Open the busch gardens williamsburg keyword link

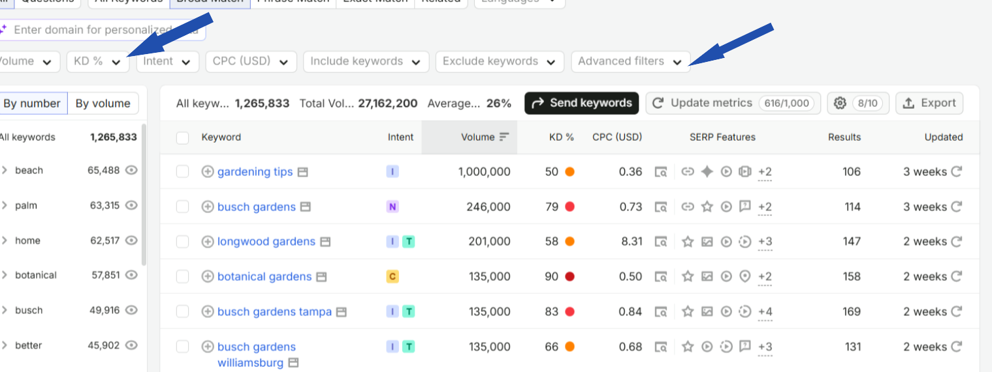tap(257, 354)
